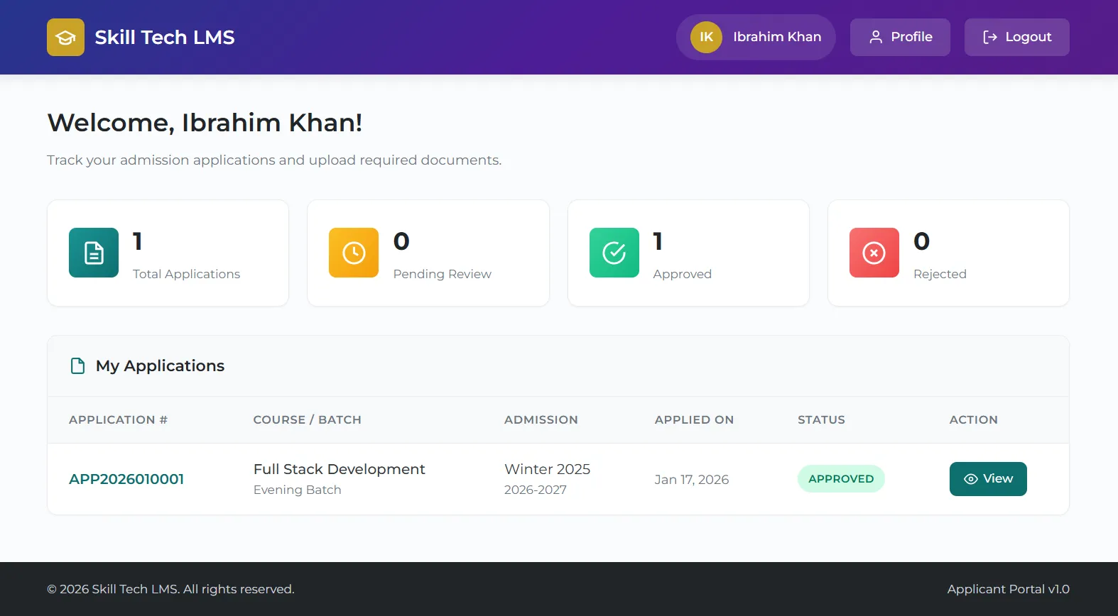Open application number APP2026010001 link
The image size is (1118, 616).
[126, 479]
